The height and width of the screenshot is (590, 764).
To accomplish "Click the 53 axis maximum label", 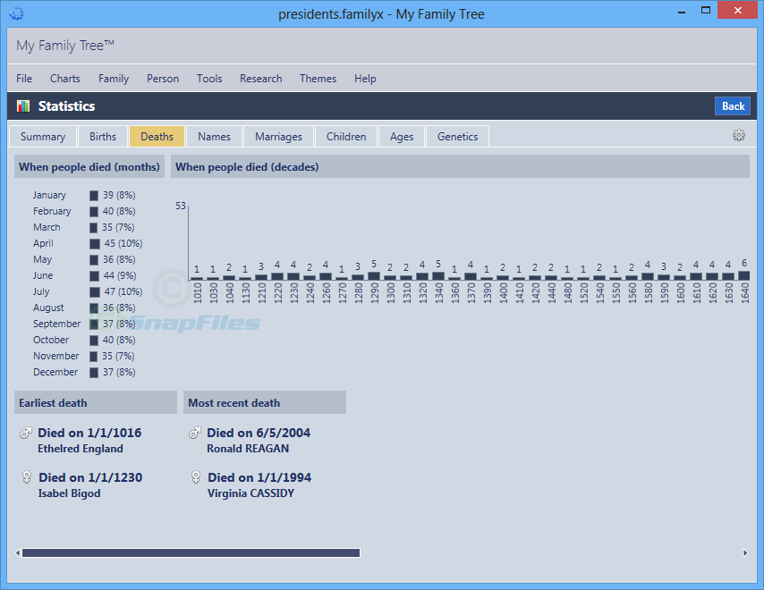I will pos(181,206).
